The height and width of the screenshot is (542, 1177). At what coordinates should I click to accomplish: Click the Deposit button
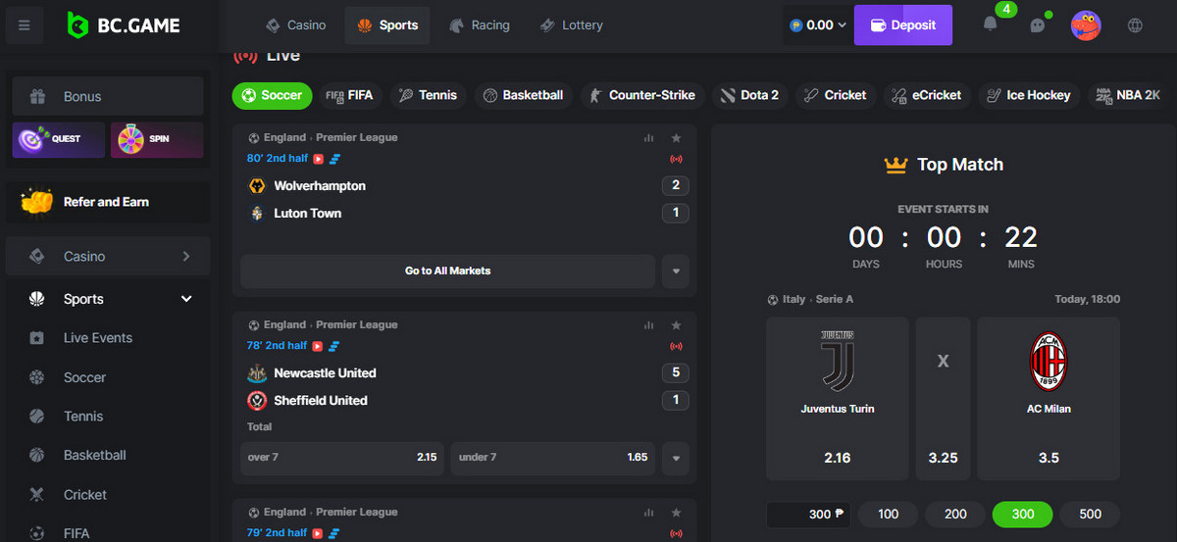point(902,25)
